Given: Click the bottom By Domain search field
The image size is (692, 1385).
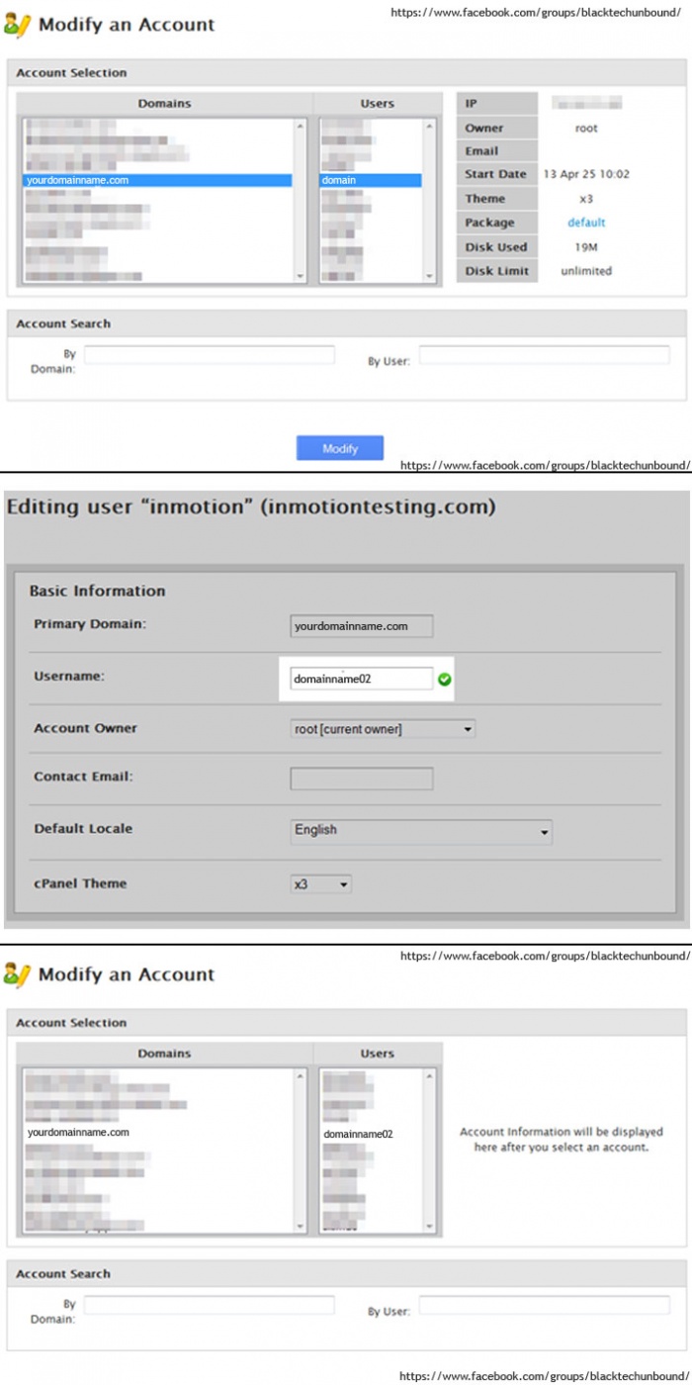Looking at the screenshot, I should (x=209, y=1305).
